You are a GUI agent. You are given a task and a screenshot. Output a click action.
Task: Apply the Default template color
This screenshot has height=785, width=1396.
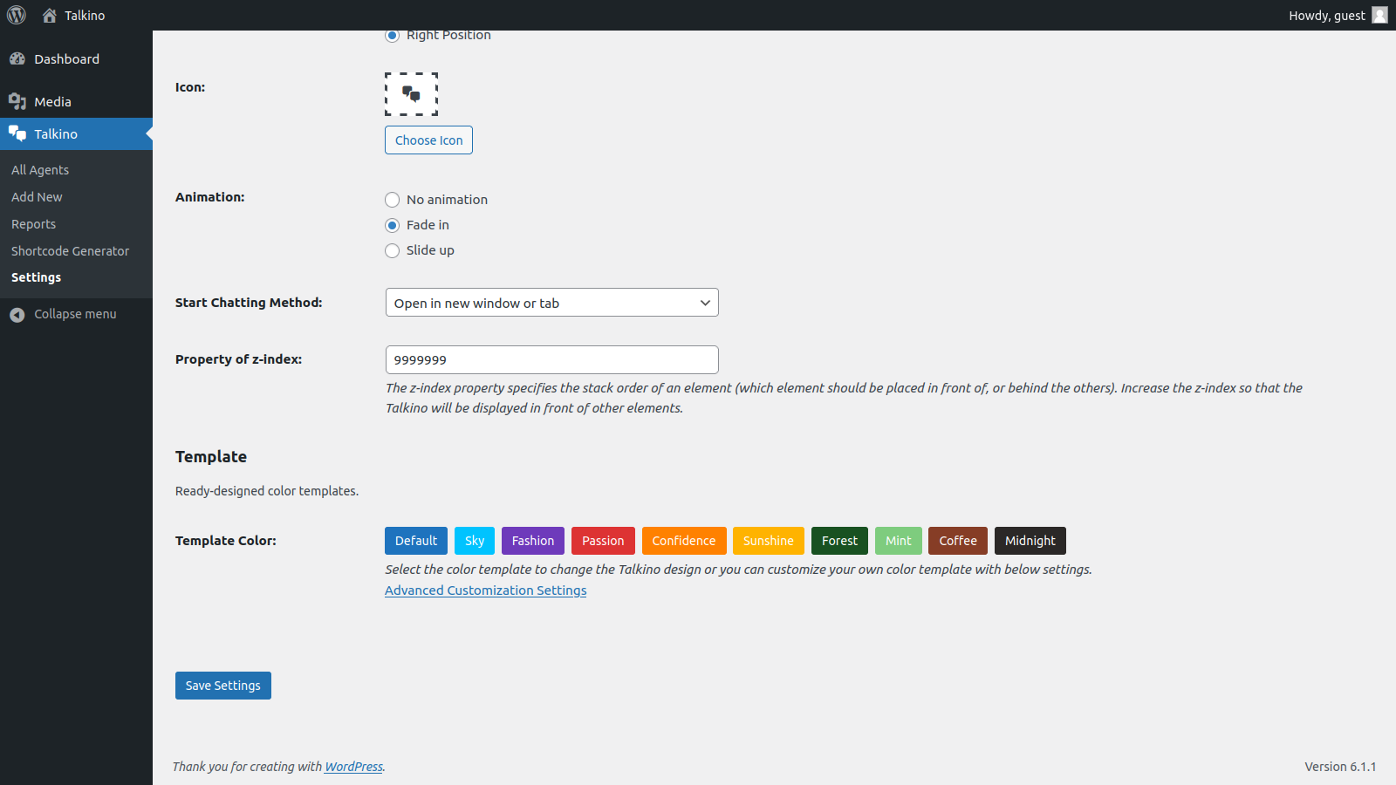(416, 541)
